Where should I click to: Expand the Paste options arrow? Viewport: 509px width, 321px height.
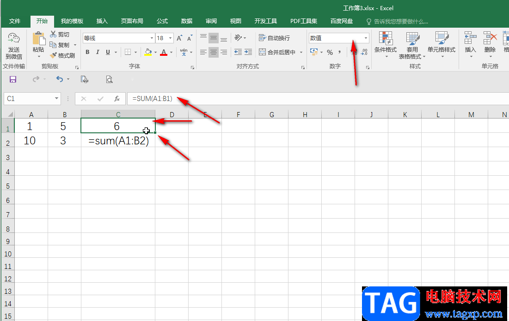39,57
